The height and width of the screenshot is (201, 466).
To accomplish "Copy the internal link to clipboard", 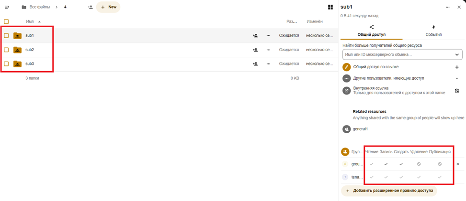I will point(457,91).
